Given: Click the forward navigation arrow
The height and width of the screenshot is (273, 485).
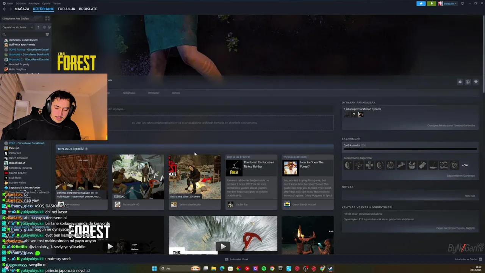Looking at the screenshot, I should [x=10, y=9].
